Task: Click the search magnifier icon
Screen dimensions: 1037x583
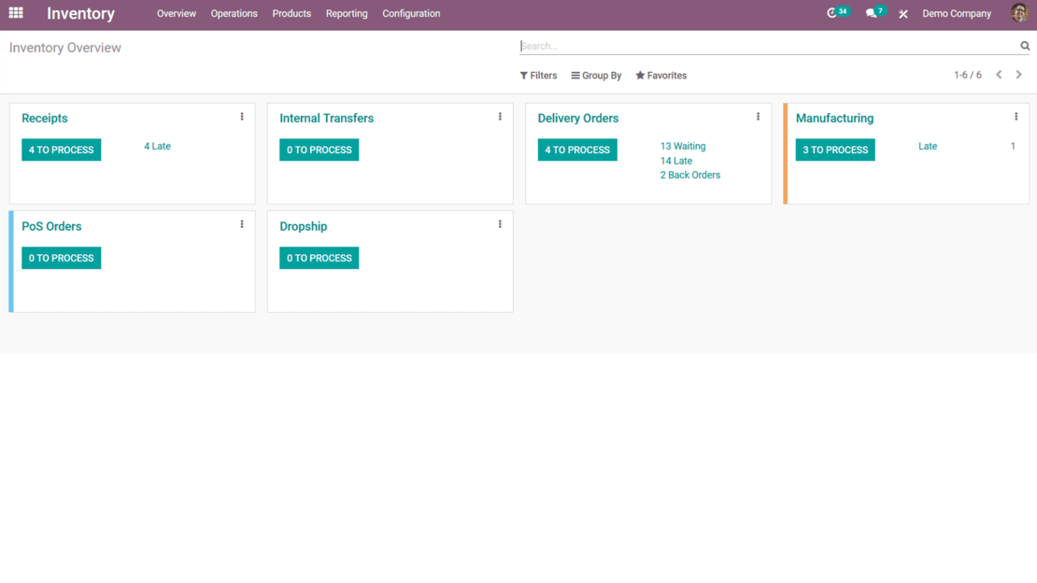Action: coord(1025,45)
